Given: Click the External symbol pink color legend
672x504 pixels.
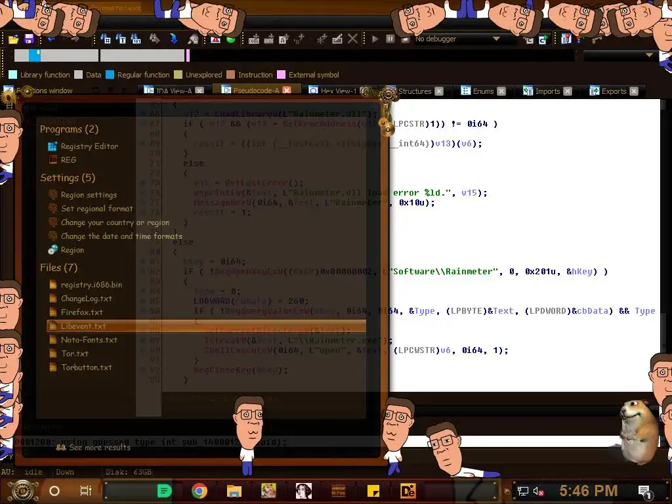Looking at the screenshot, I should (281, 75).
